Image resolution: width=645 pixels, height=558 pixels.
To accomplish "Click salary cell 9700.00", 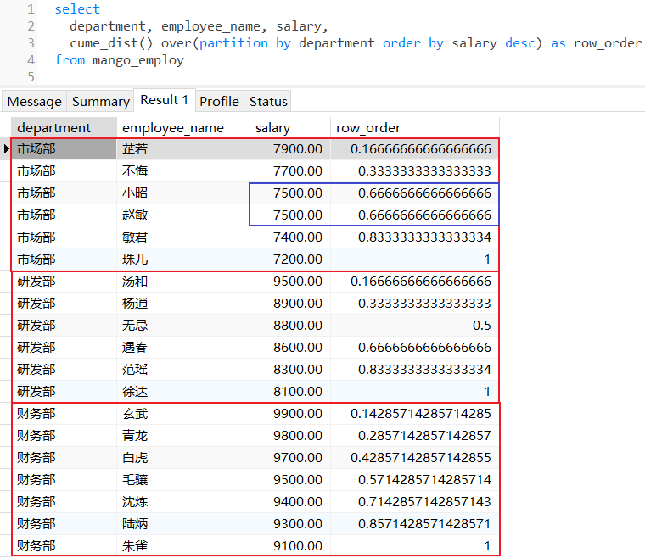I will pyautogui.click(x=290, y=458).
